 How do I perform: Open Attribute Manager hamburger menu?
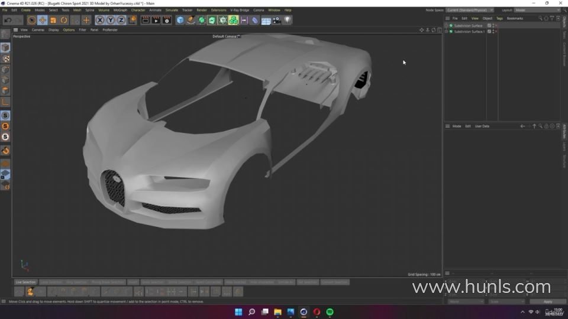[x=447, y=126]
